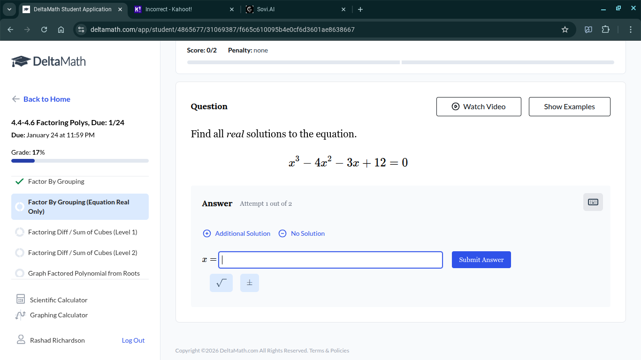The width and height of the screenshot is (641, 360).
Task: Open the on-screen math keyboard icon
Action: [593, 202]
